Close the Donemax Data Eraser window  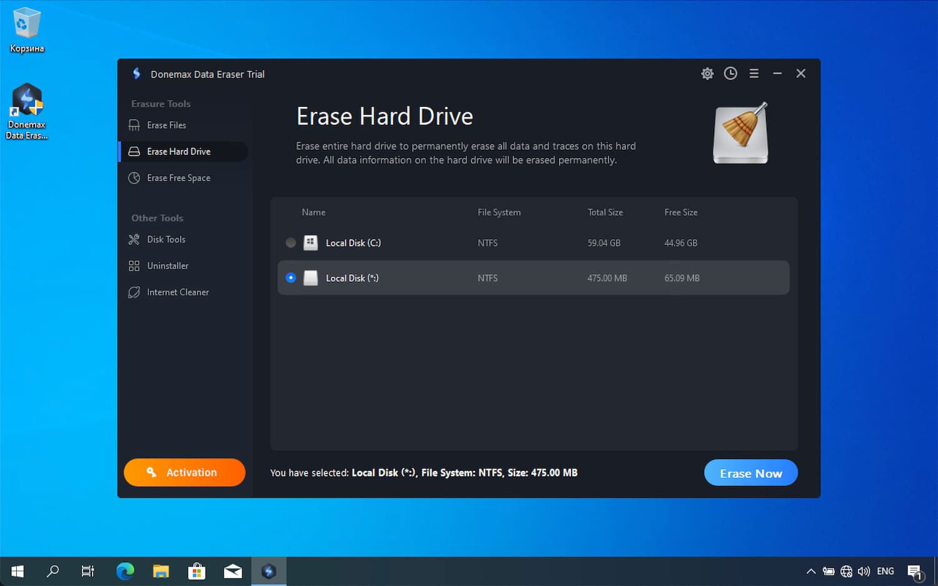[801, 74]
